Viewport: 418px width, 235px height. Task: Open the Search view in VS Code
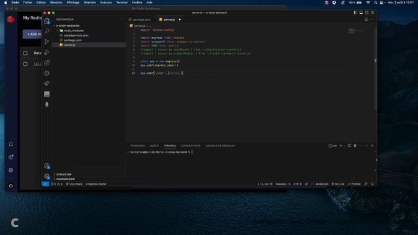(47, 31)
